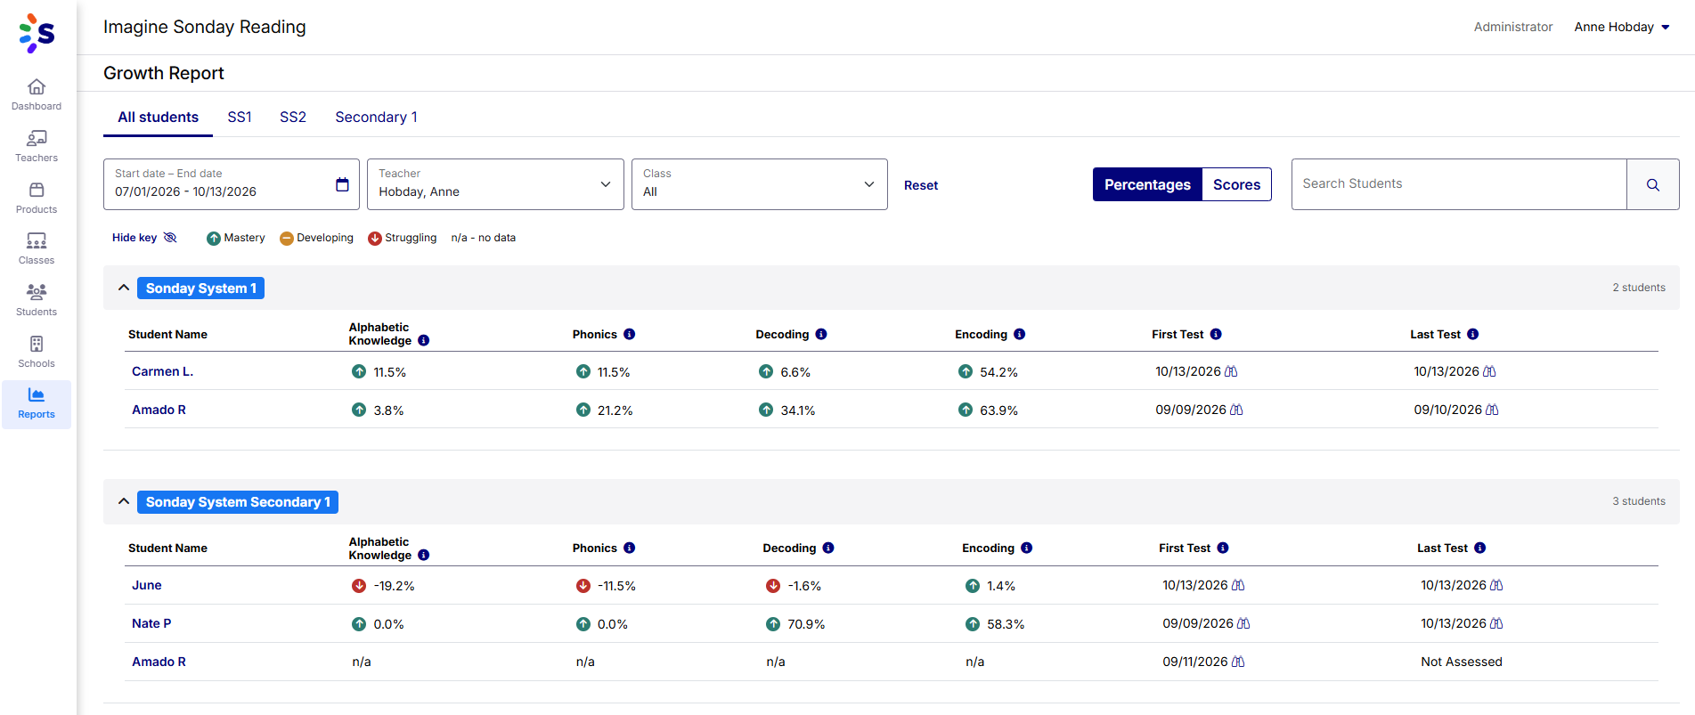The width and height of the screenshot is (1695, 715).
Task: Open Amado R in Sonday System Secondary 1
Action: click(x=159, y=662)
